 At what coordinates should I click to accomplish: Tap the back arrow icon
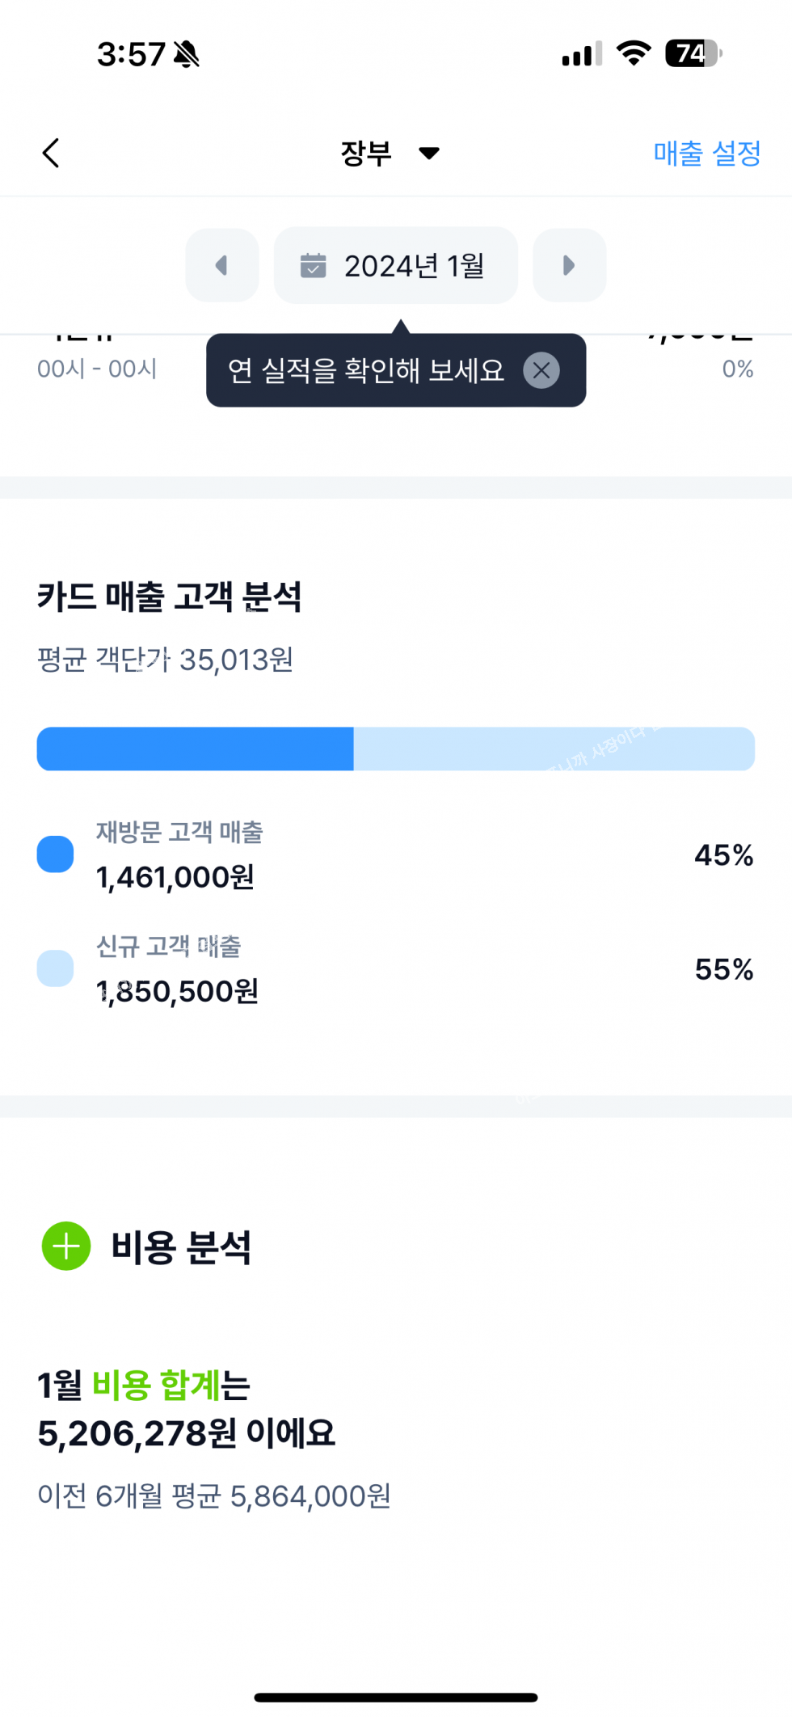pos(51,153)
